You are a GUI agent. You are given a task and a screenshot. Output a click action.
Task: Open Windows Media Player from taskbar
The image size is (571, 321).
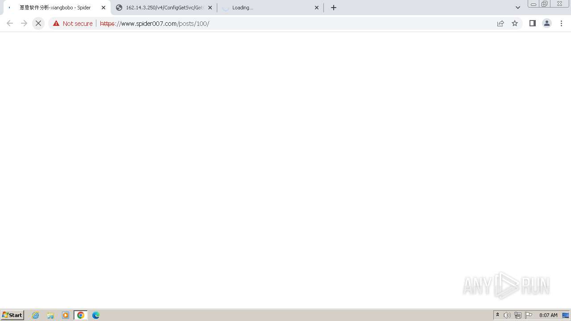tap(66, 315)
